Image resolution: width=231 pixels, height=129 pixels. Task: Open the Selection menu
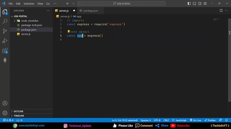[x=29, y=4]
